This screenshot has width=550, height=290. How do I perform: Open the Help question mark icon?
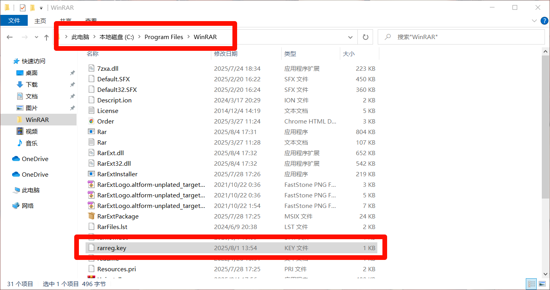tap(544, 21)
